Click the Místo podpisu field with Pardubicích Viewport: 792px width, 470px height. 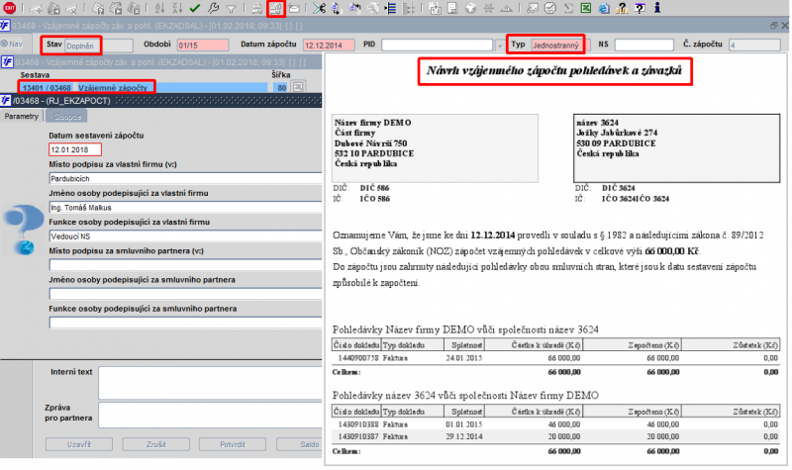coord(185,179)
